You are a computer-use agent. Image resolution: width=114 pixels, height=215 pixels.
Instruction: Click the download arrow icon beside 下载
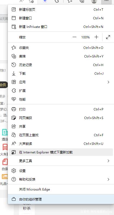[x=14, y=73]
